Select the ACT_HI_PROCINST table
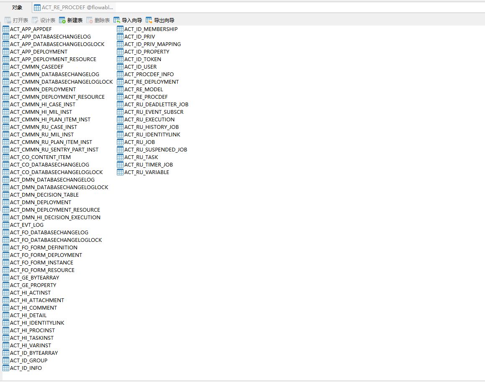Screen dimensions: 485x382 click(x=32, y=331)
